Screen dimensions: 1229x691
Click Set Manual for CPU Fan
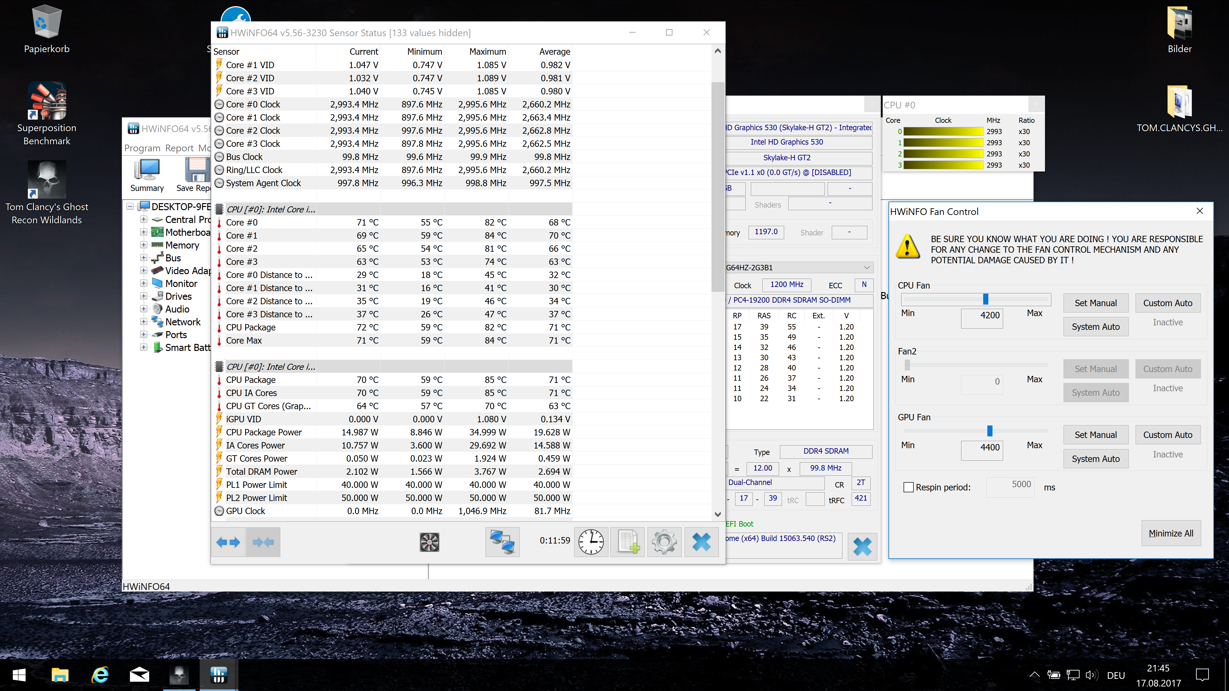[x=1096, y=303]
